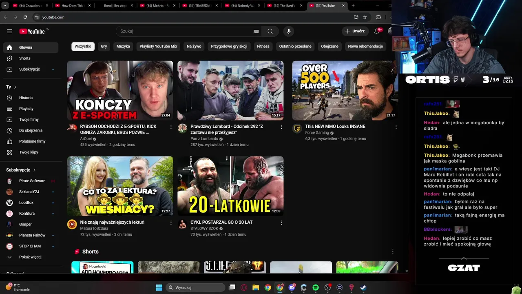Start voice search with the microphone
This screenshot has height=294, width=522.
pyautogui.click(x=289, y=31)
